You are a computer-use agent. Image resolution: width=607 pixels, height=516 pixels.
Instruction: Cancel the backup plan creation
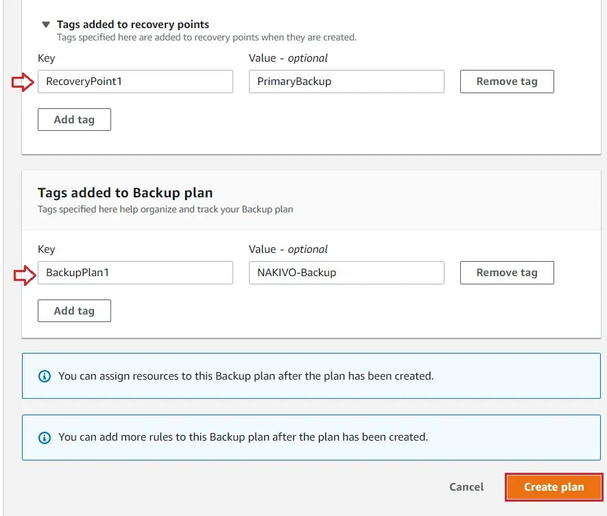[466, 487]
